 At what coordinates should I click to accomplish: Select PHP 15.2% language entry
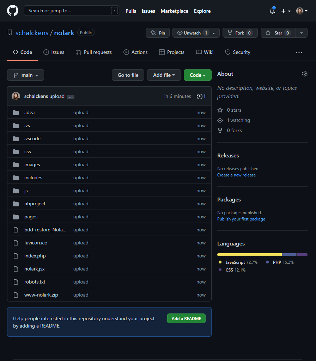(x=280, y=262)
